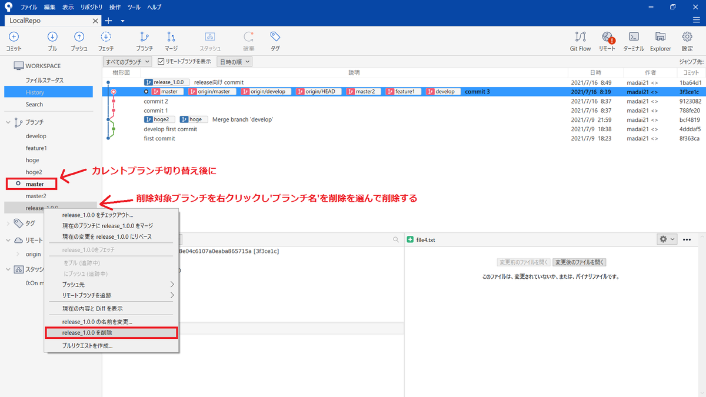Click the three-dot more options button
Image resolution: width=706 pixels, height=397 pixels.
[x=687, y=239]
